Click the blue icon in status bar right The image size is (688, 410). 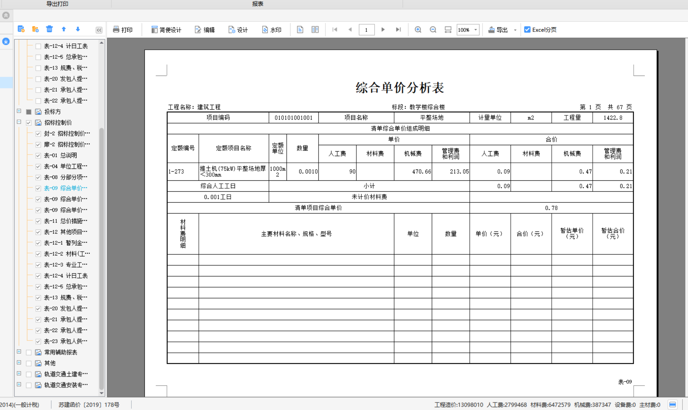tap(673, 405)
